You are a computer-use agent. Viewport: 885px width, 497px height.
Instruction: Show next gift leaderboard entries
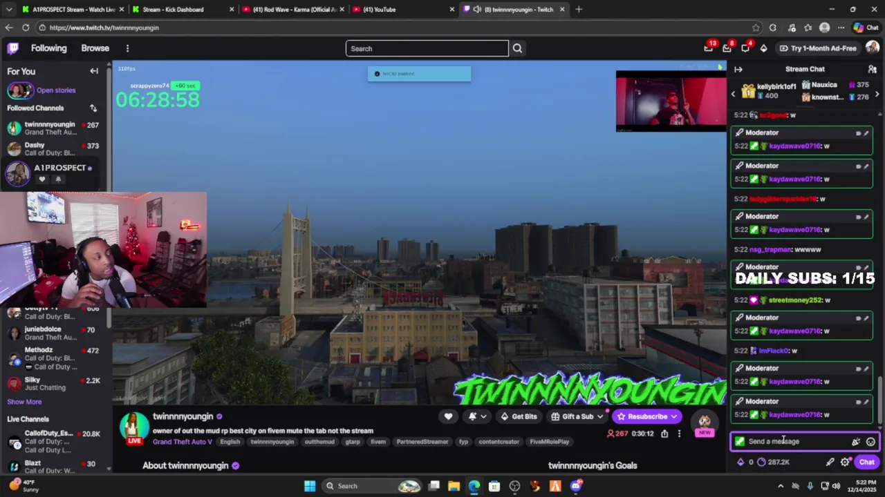point(877,94)
